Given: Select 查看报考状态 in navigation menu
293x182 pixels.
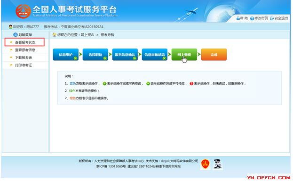Looking at the screenshot, I should [25, 42].
